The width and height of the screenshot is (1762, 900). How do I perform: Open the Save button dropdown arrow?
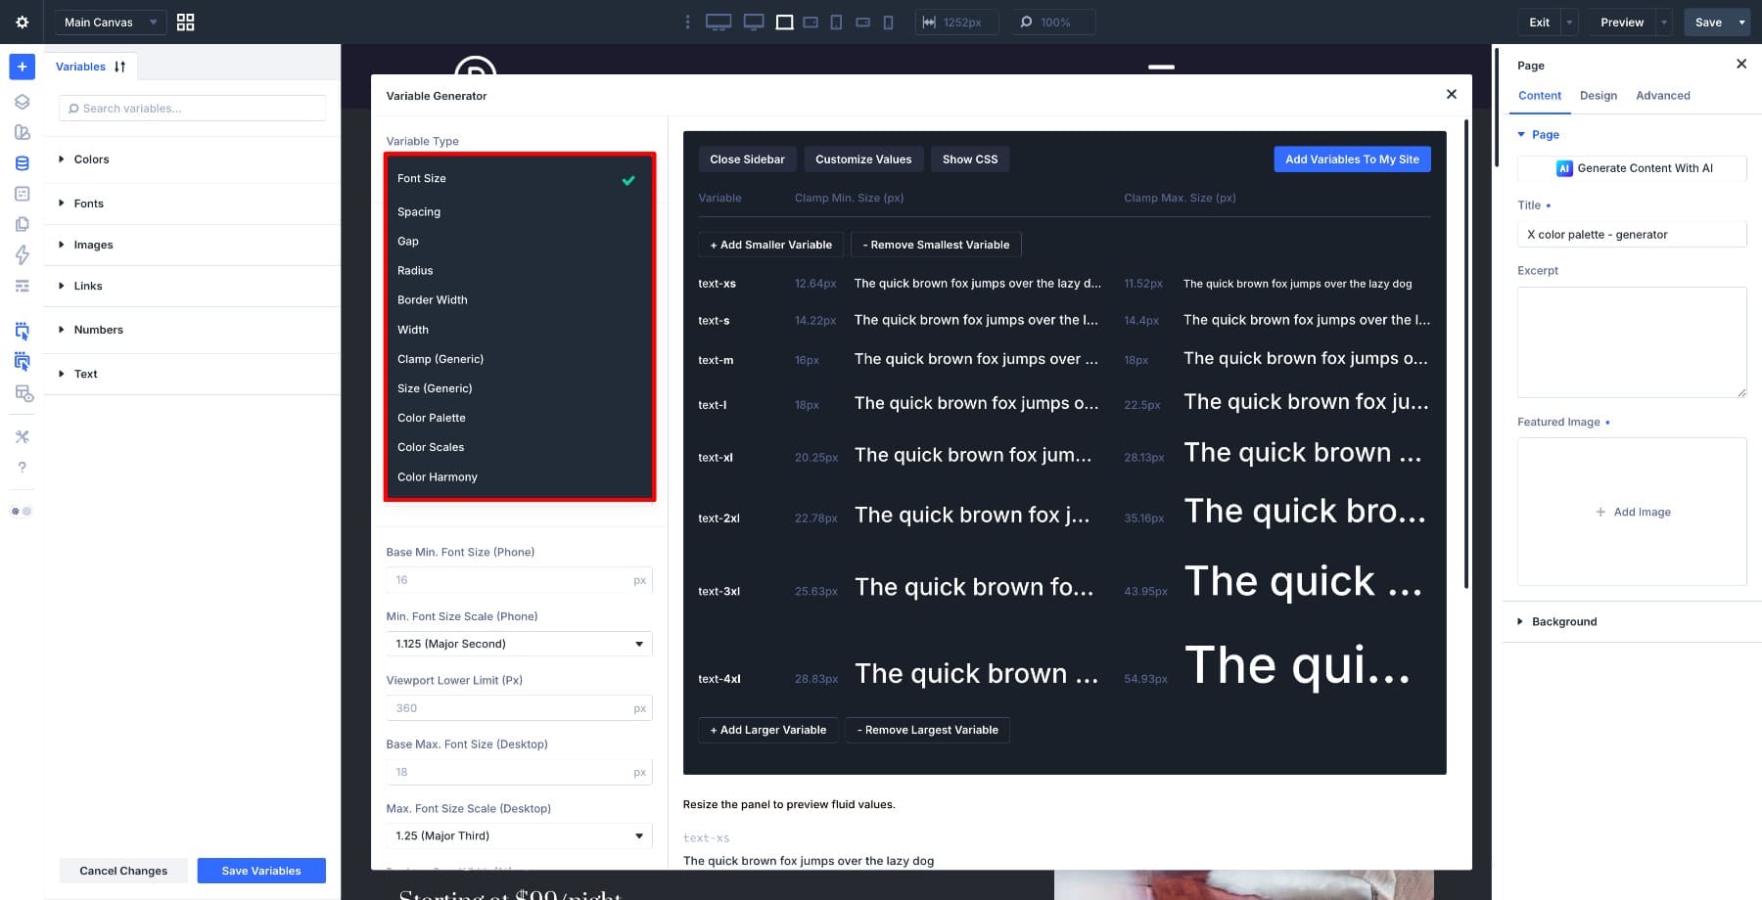coord(1741,22)
